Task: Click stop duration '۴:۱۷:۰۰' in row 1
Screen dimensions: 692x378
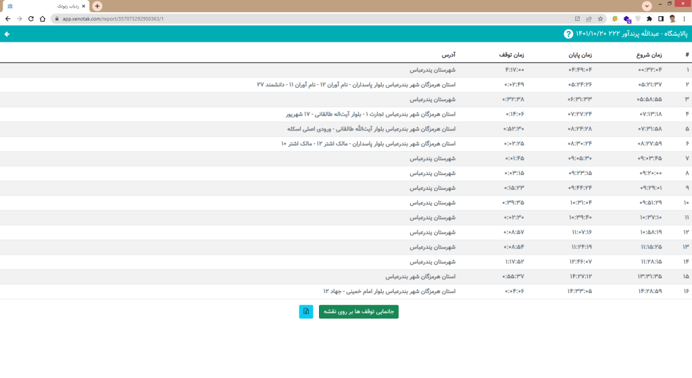Action: [514, 70]
